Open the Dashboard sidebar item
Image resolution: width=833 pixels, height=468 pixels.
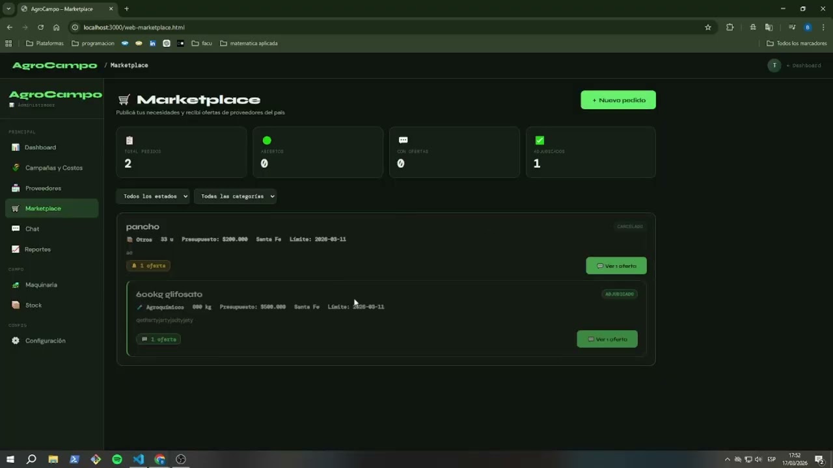point(52,148)
